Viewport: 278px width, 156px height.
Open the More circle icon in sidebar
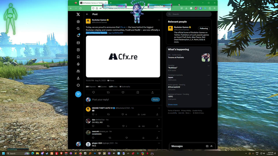78,85
